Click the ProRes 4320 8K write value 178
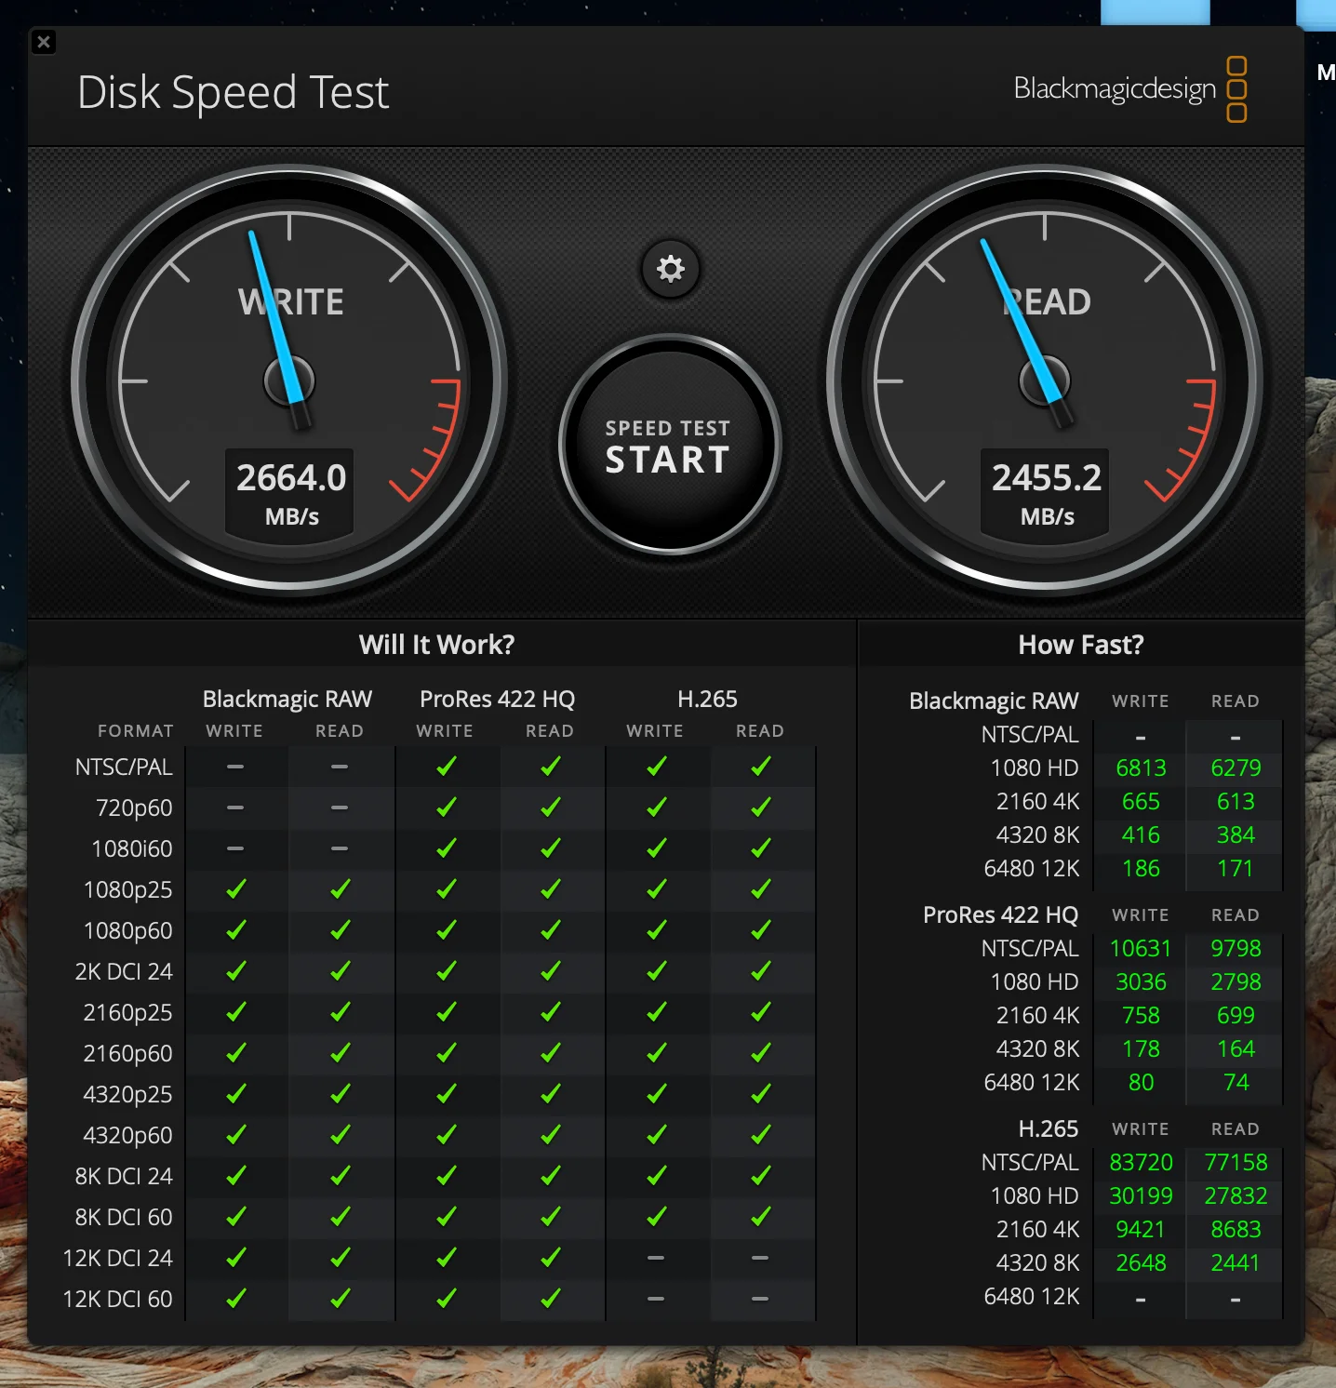The height and width of the screenshot is (1388, 1336). [x=1141, y=1048]
